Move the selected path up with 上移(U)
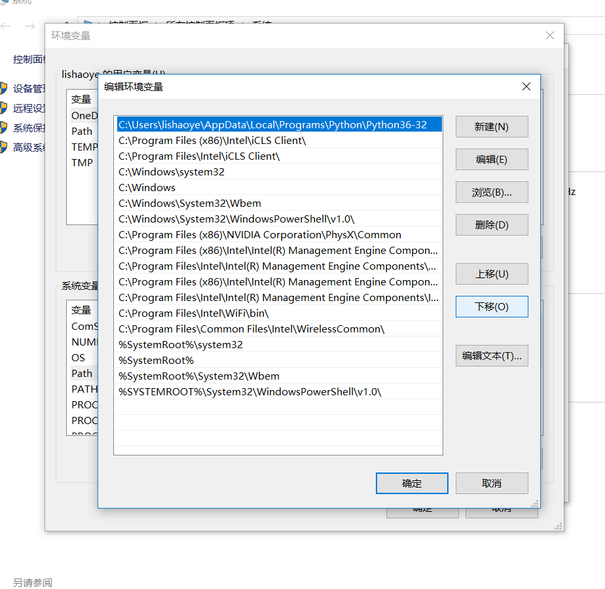The image size is (605, 589). click(491, 274)
